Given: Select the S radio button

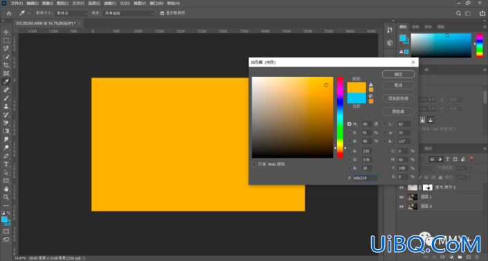Looking at the screenshot, I should click(349, 133).
